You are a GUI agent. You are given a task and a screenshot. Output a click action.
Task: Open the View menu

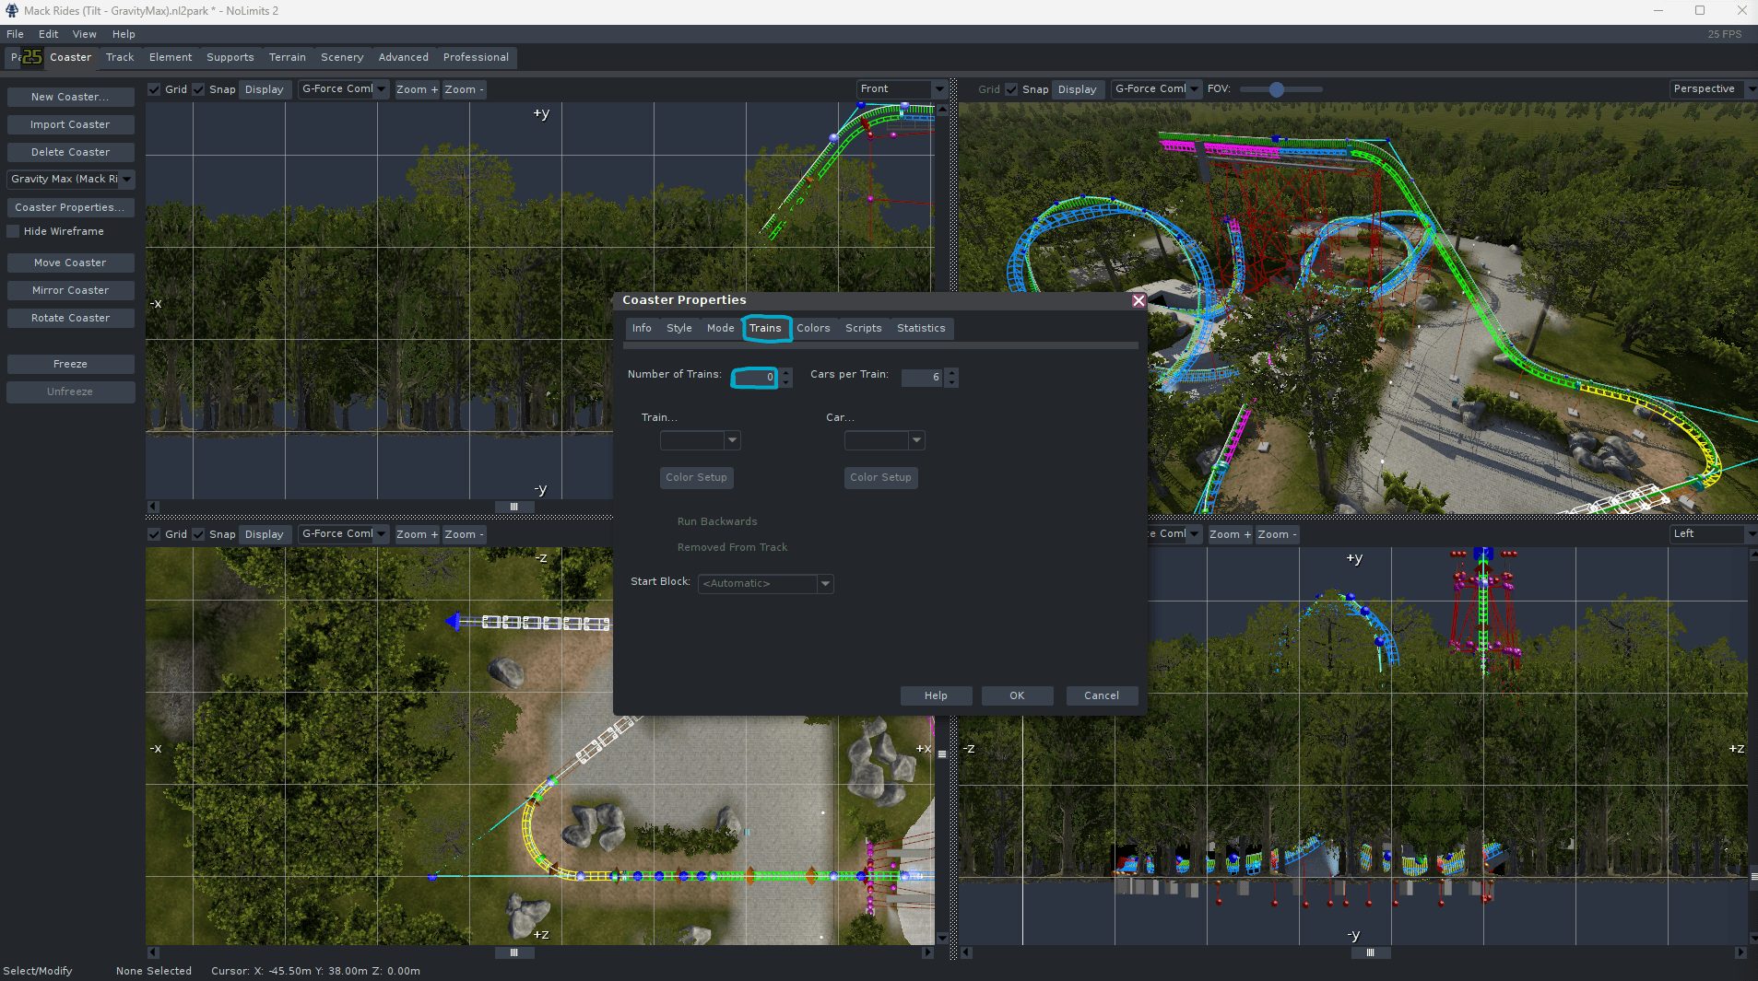coord(85,34)
